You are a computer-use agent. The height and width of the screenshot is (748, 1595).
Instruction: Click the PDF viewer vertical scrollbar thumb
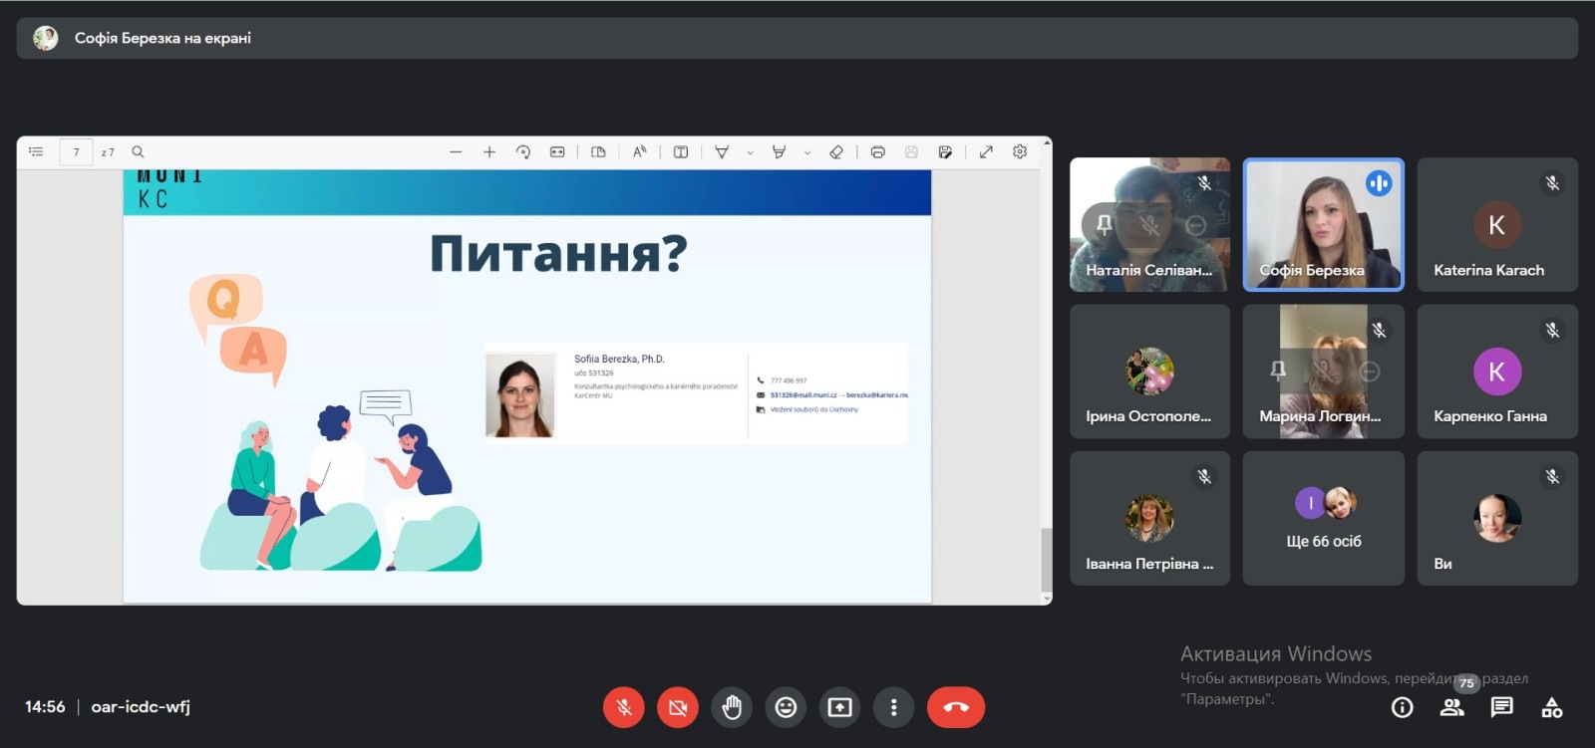[1047, 560]
